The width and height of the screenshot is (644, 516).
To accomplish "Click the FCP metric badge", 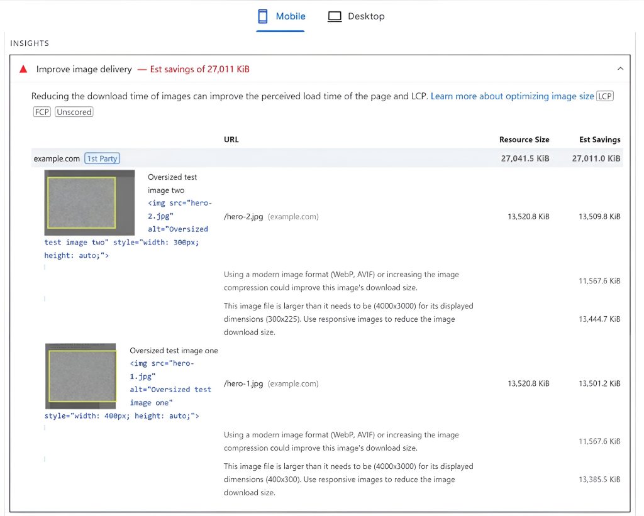I will click(x=42, y=112).
